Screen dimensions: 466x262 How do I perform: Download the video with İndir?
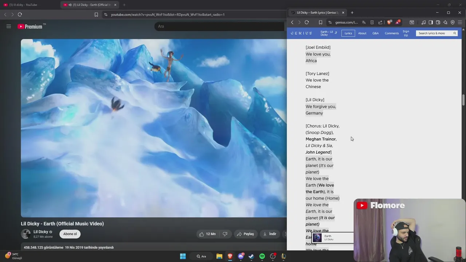coord(270,234)
